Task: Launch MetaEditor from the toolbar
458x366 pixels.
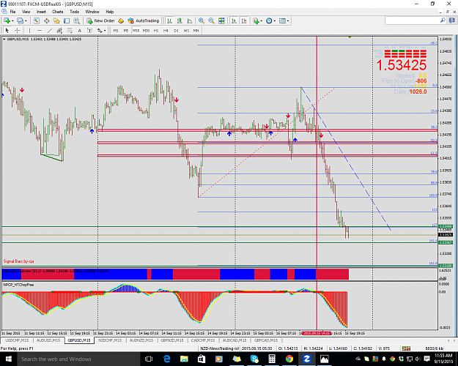Action: (x=121, y=20)
